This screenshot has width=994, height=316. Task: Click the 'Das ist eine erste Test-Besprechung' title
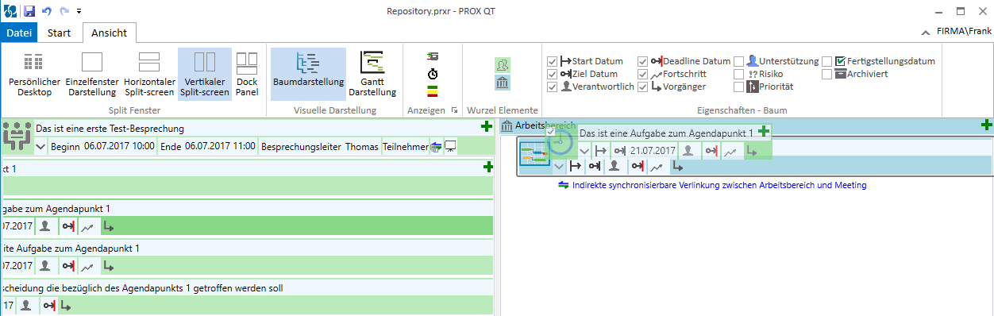click(x=110, y=128)
